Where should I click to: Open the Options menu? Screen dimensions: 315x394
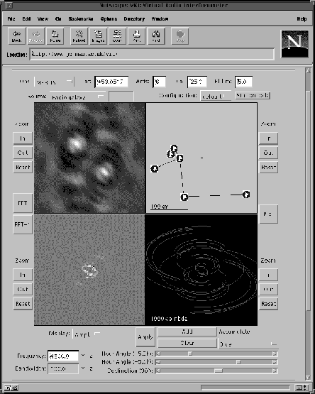(x=109, y=19)
